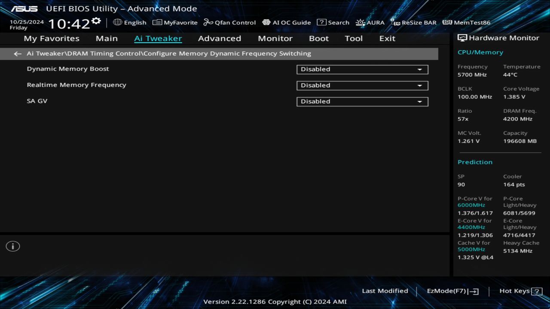Switch to EzMode with the EzMode button

(x=452, y=291)
